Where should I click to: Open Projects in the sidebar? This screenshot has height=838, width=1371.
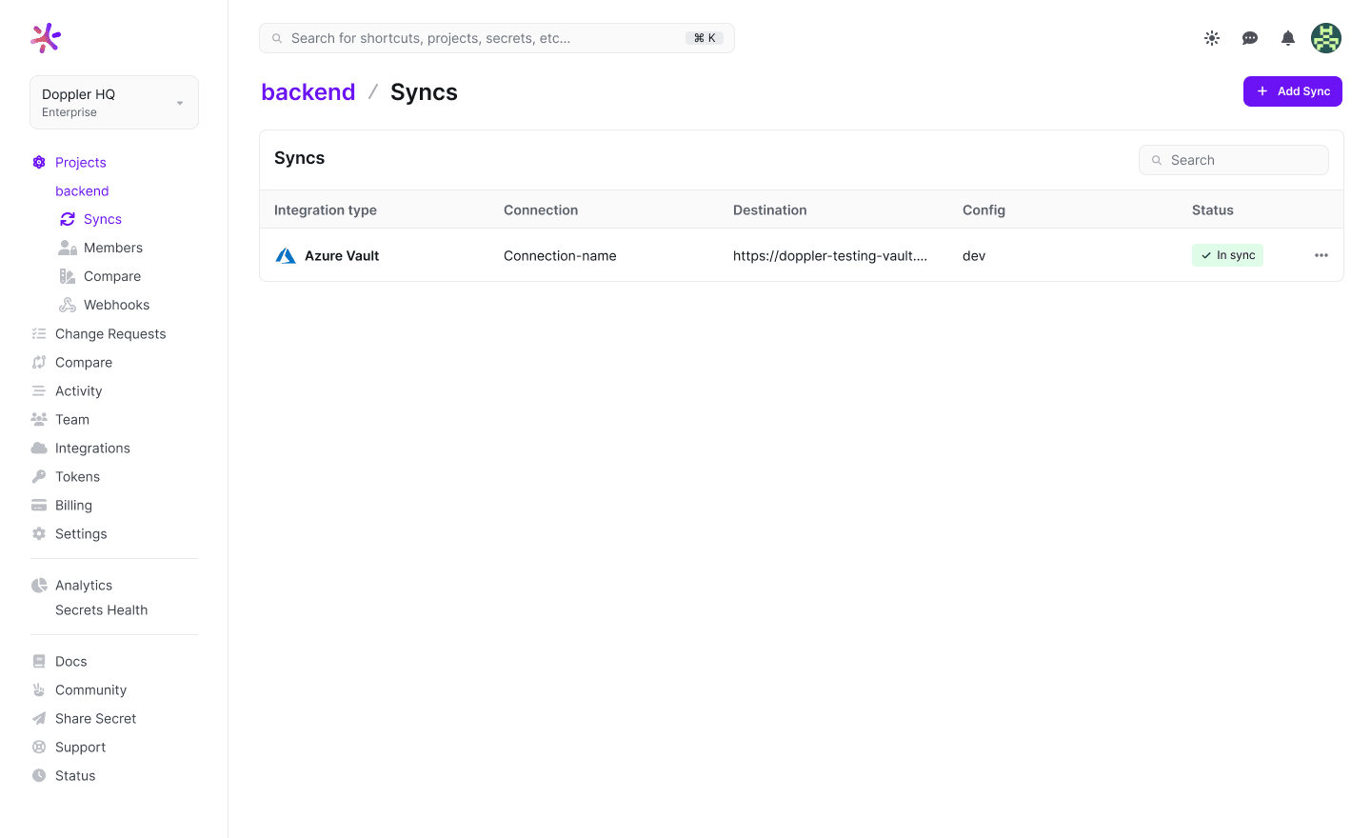click(x=81, y=163)
